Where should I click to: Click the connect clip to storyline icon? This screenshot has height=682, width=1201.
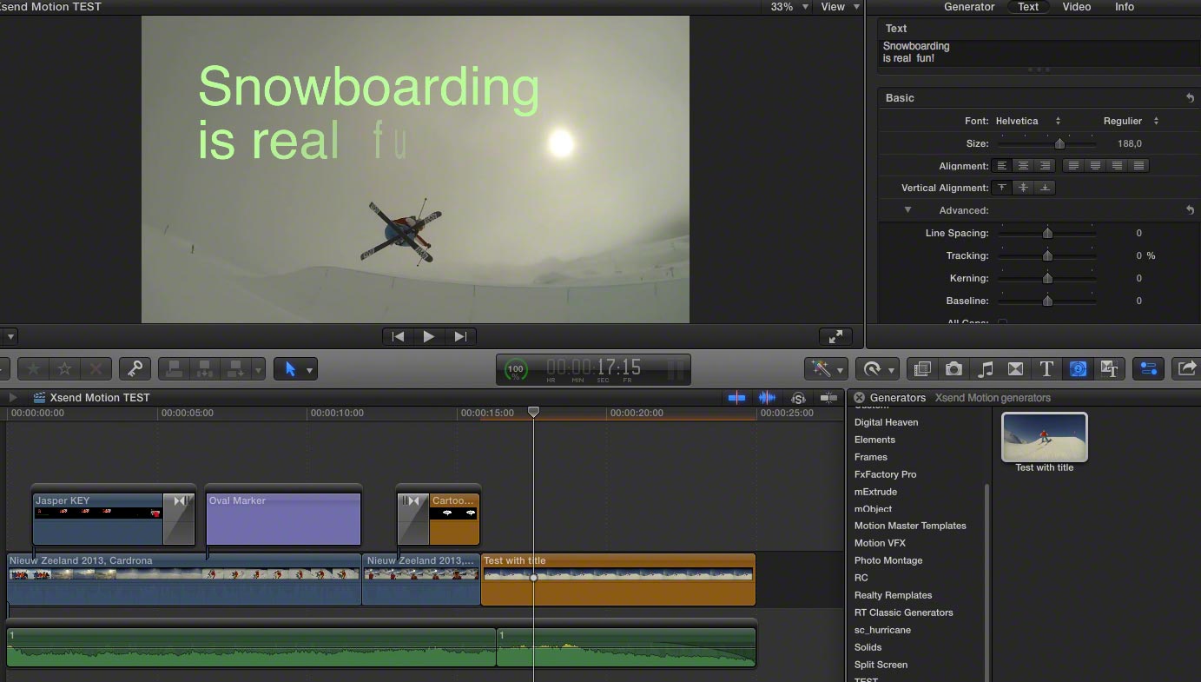click(x=174, y=369)
